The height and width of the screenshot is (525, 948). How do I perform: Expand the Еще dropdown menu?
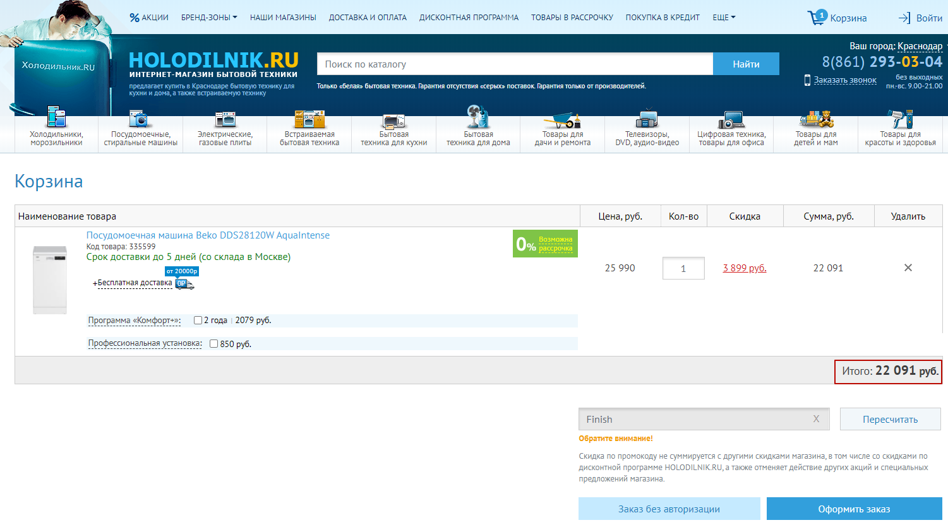(x=724, y=18)
